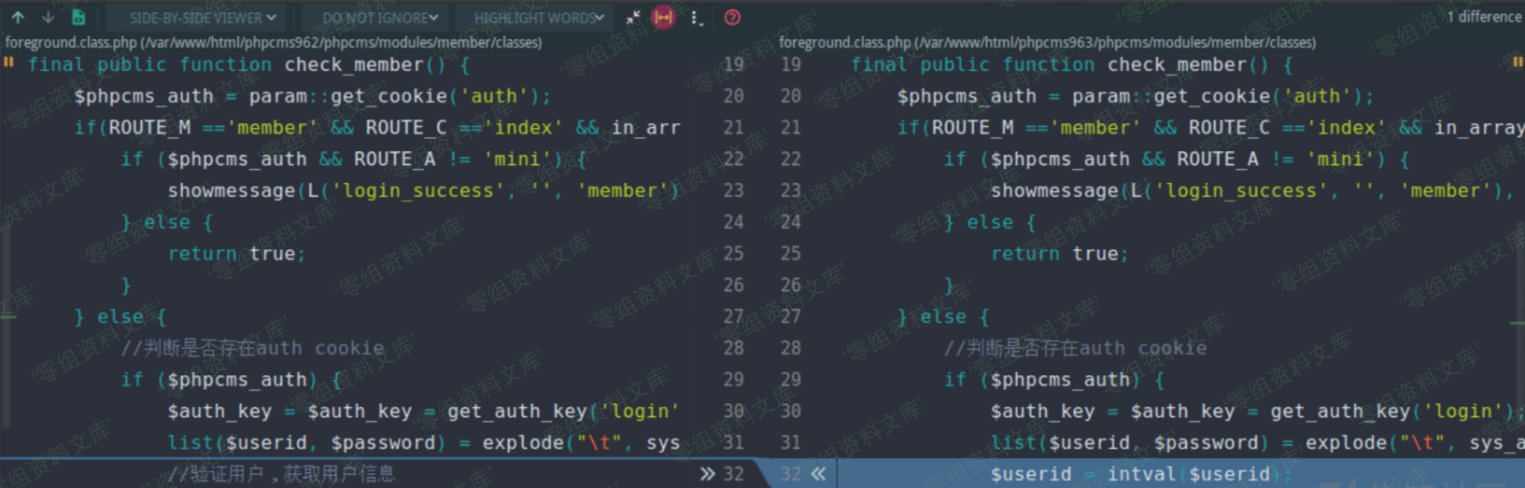Open the Highlight Words dropdown
The width and height of the screenshot is (1525, 488).
click(x=538, y=17)
